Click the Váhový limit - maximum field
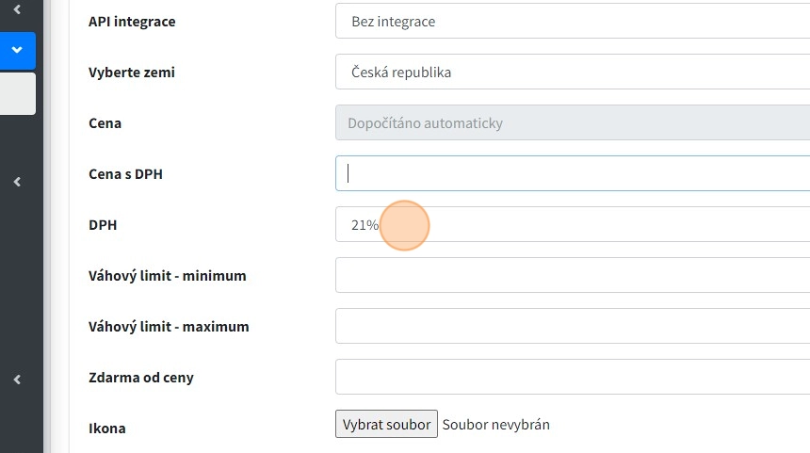Image resolution: width=810 pixels, height=453 pixels. (573, 327)
